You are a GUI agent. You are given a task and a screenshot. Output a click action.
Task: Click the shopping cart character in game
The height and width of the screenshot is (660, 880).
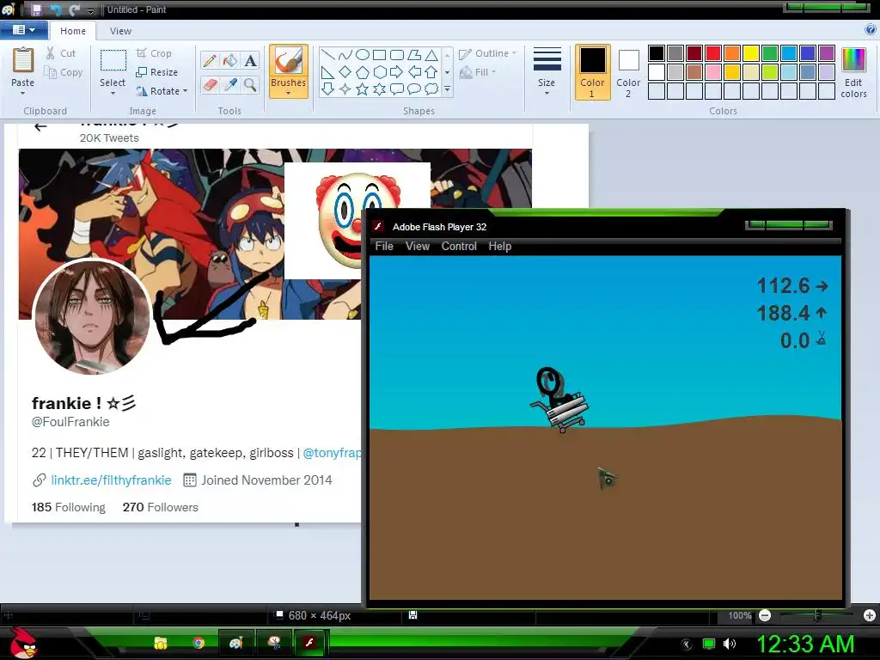[x=559, y=400]
